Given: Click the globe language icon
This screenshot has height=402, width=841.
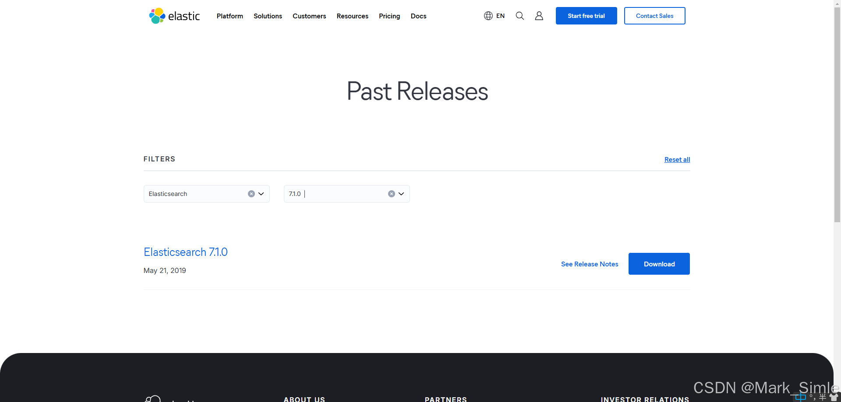Looking at the screenshot, I should tap(488, 16).
